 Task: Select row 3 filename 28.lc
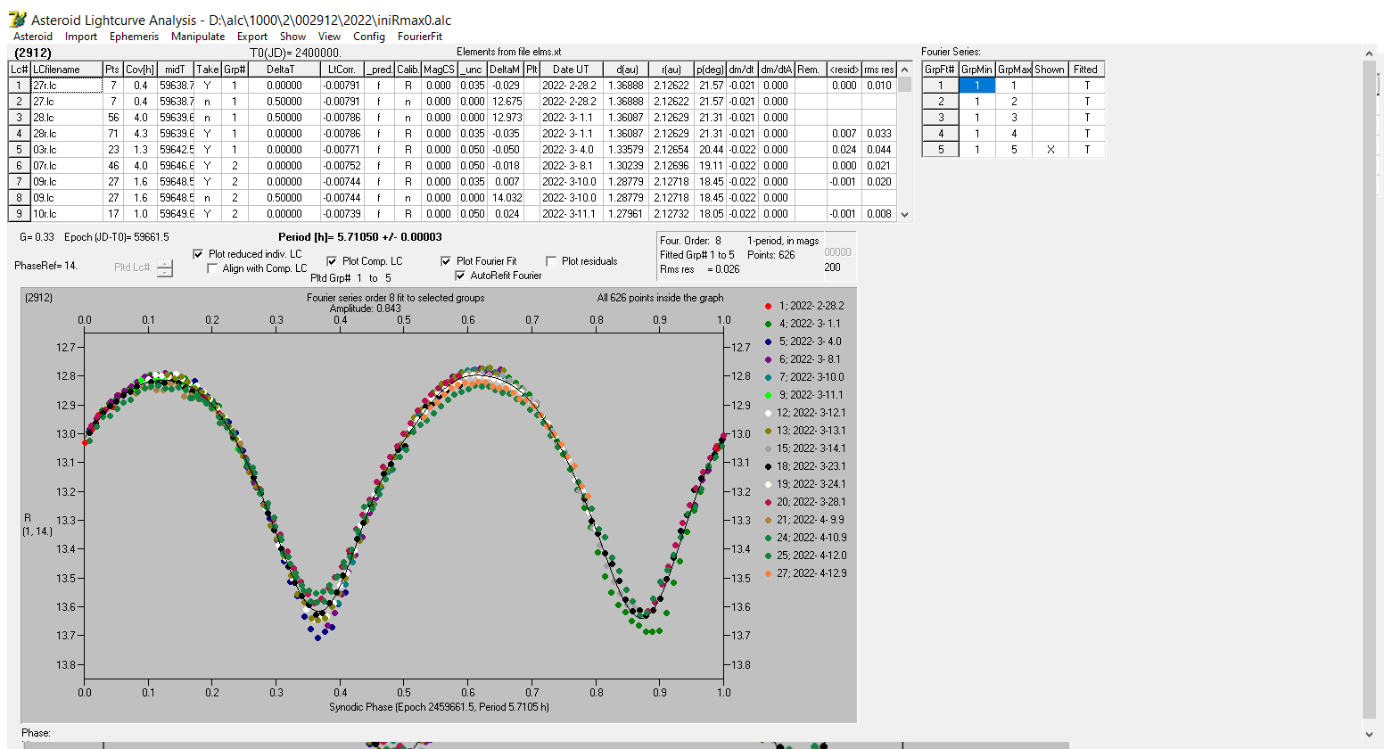pos(66,118)
